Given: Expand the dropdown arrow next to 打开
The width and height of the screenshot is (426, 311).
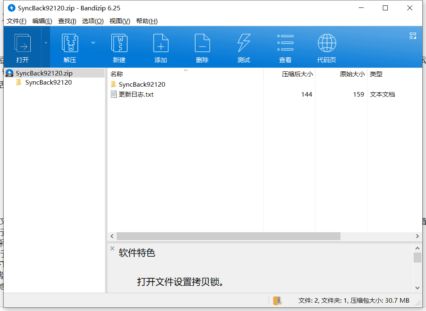Looking at the screenshot, I should 46,43.
